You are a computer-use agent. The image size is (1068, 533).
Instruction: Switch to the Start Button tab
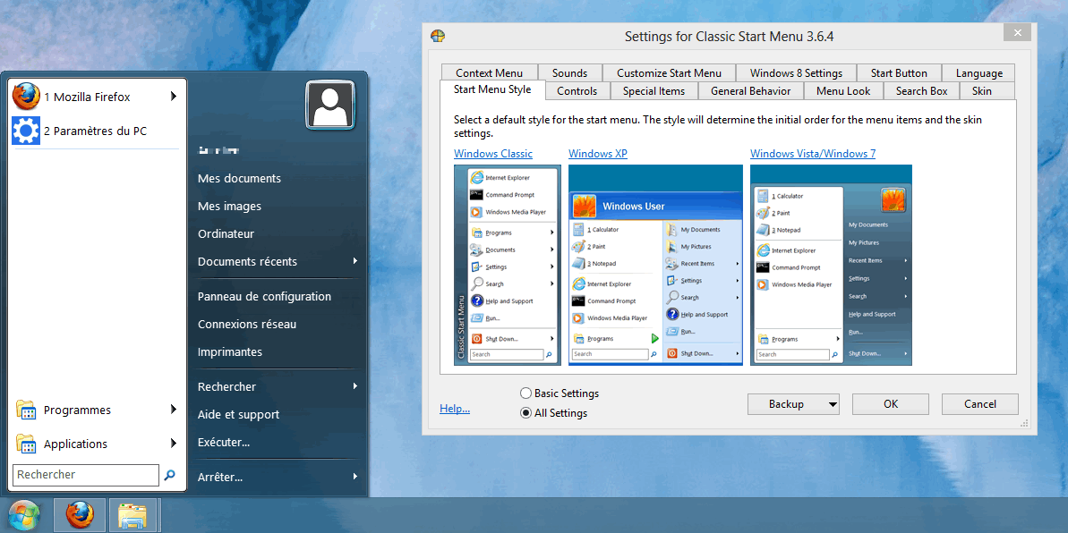(899, 72)
